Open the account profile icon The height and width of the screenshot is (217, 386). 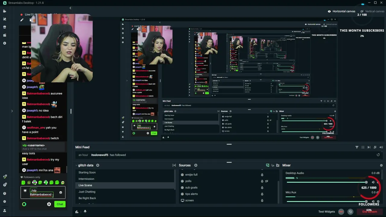pos(5,210)
